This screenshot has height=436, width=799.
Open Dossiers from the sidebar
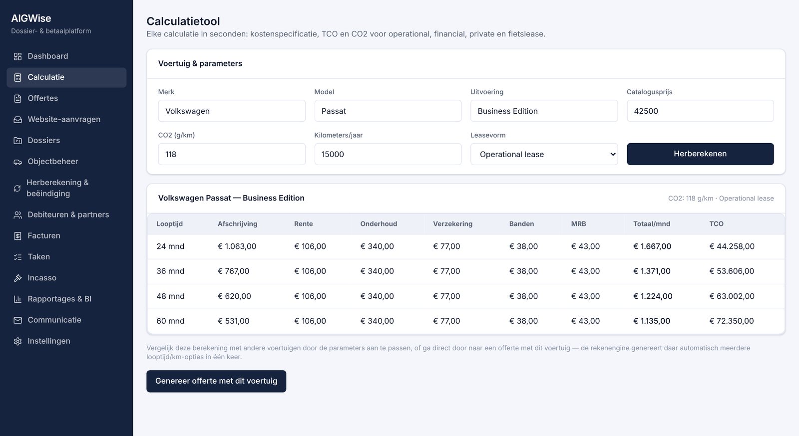66,141
